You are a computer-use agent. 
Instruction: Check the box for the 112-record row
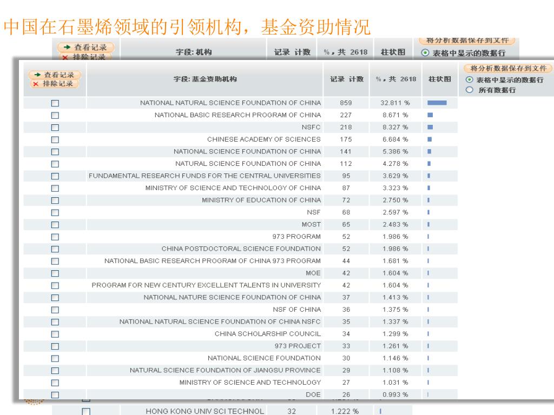[55, 164]
